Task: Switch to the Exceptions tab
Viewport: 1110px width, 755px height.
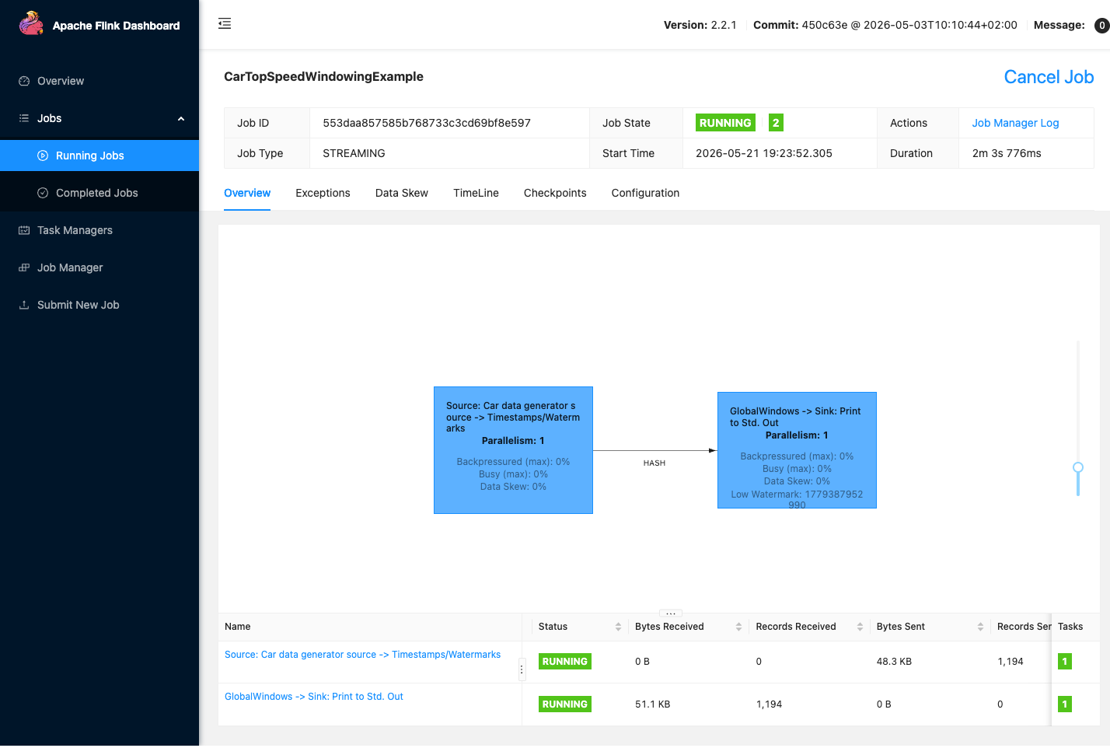Action: coord(323,193)
